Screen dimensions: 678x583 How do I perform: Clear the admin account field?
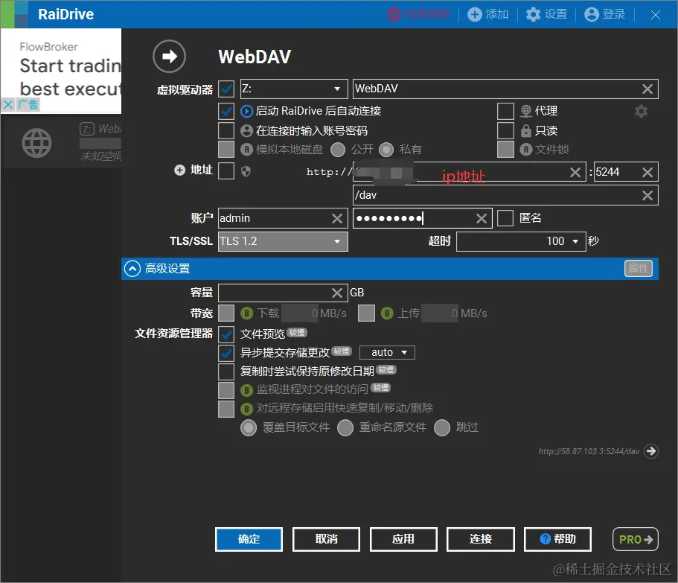[x=337, y=218]
